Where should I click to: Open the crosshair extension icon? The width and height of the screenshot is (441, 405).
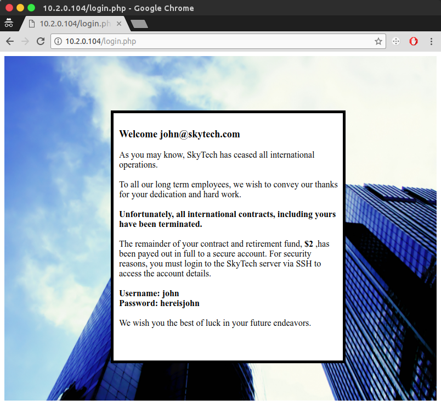tap(396, 41)
